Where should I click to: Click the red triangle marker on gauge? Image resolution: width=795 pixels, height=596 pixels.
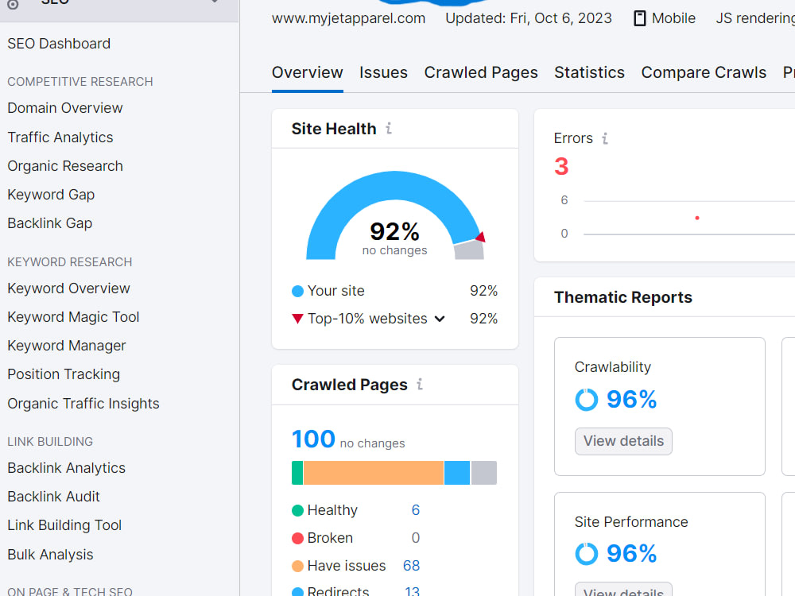pyautogui.click(x=481, y=236)
